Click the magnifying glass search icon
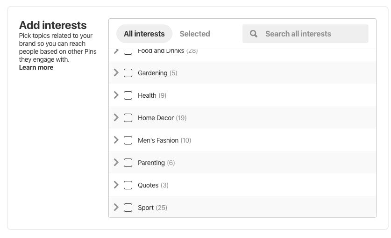The width and height of the screenshot is (391, 238). pyautogui.click(x=253, y=34)
